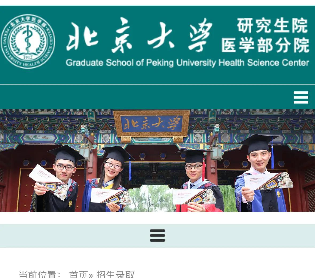Expand the black hamburger menu below banner
This screenshot has height=278, width=315.
pos(158,235)
